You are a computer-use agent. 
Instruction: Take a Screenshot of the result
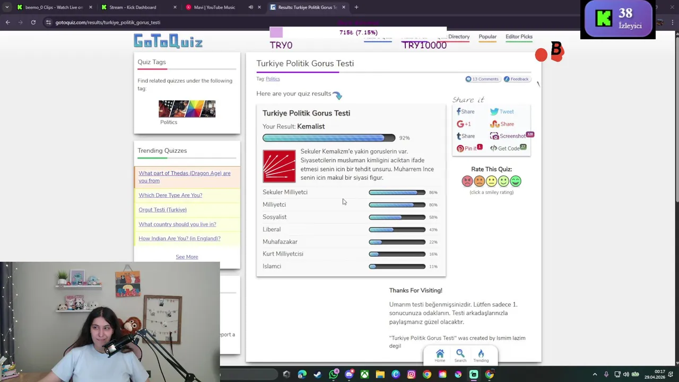tap(508, 136)
